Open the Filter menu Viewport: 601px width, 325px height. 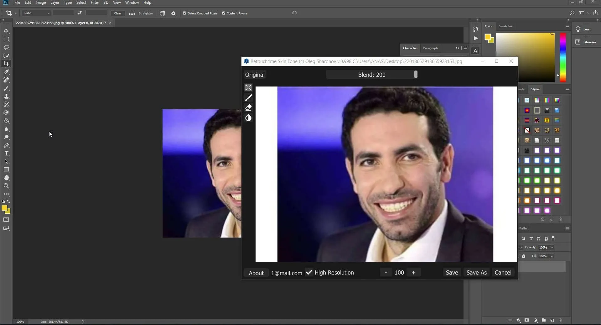[x=95, y=2]
